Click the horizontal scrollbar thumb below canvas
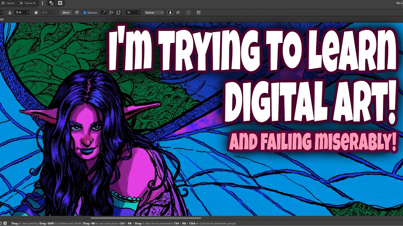This screenshot has height=226, width=403. 146,218
